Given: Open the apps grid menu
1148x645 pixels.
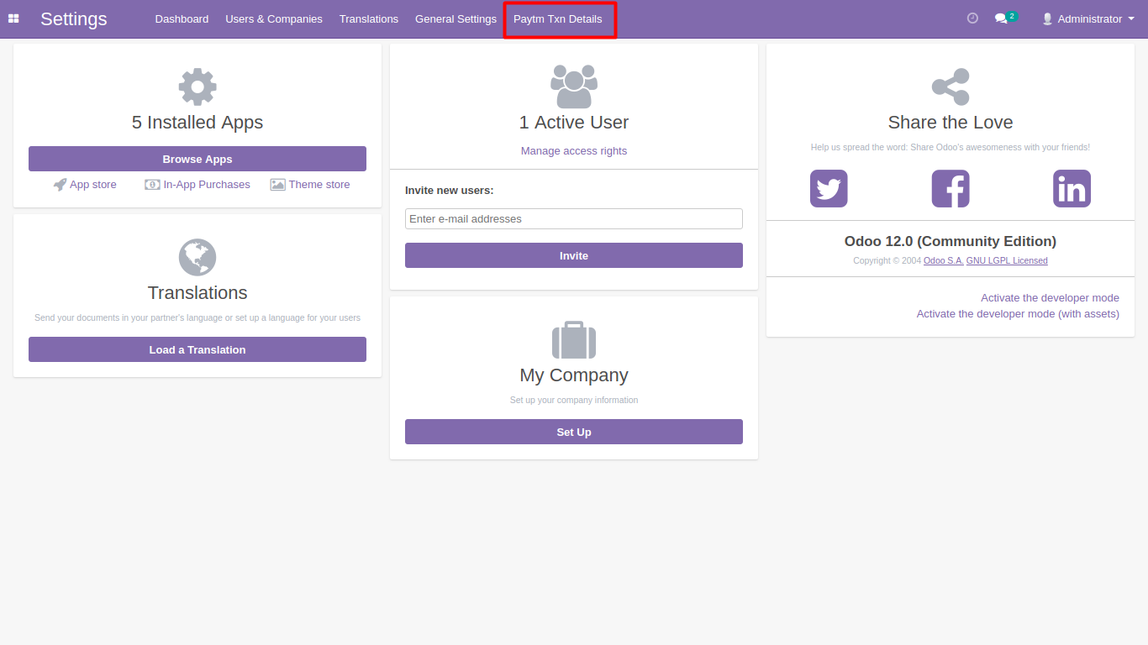Looking at the screenshot, I should pyautogui.click(x=13, y=18).
